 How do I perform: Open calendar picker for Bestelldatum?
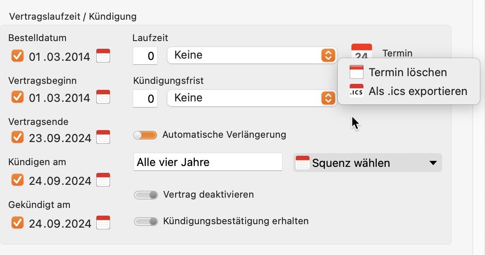click(103, 56)
